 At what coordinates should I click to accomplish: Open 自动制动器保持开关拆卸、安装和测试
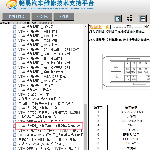click(46, 104)
